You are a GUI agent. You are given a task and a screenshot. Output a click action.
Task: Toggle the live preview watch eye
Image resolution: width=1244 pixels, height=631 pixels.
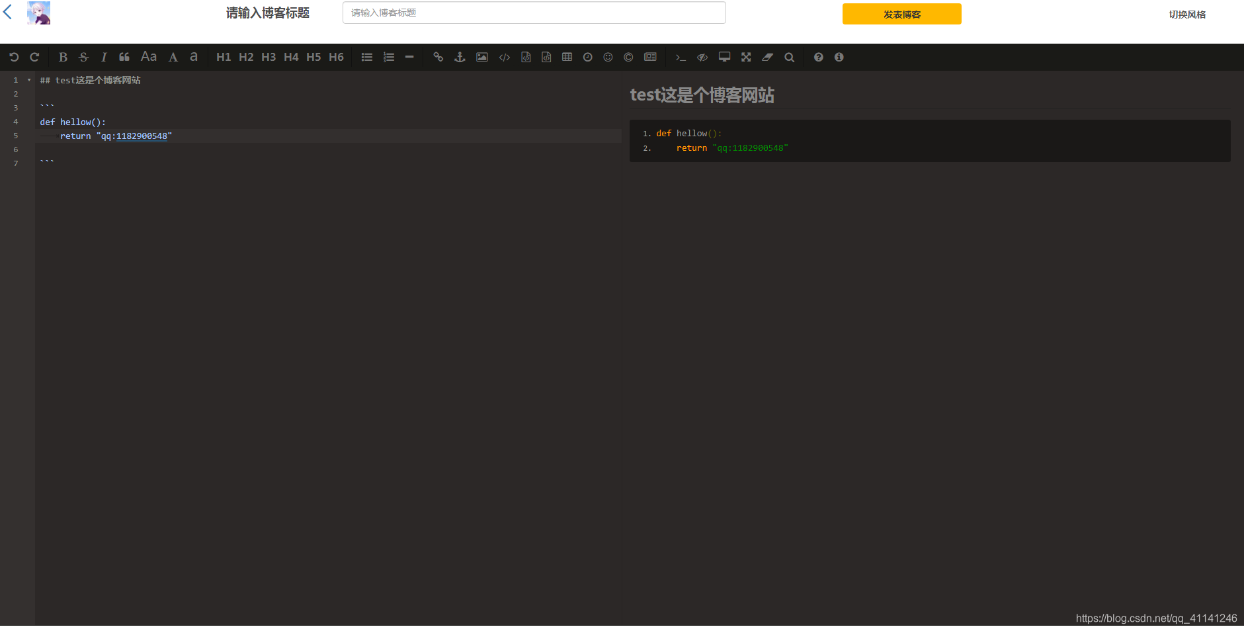(702, 58)
